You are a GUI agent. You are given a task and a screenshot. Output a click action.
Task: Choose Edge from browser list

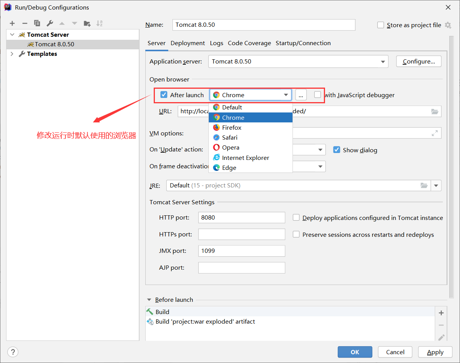(250, 168)
